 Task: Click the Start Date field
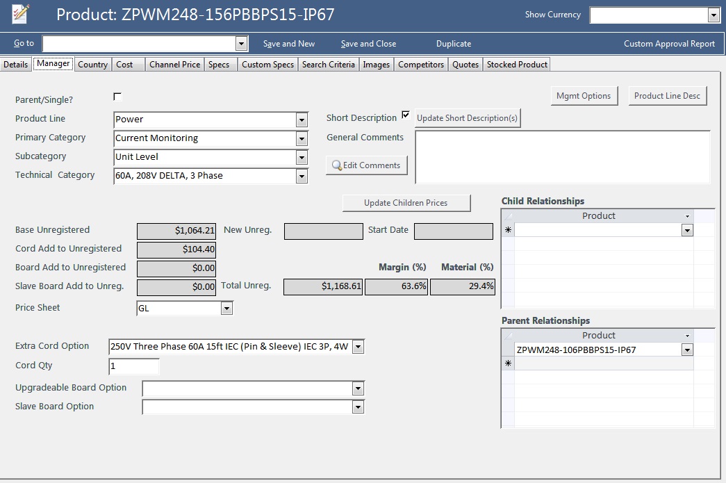click(x=453, y=231)
